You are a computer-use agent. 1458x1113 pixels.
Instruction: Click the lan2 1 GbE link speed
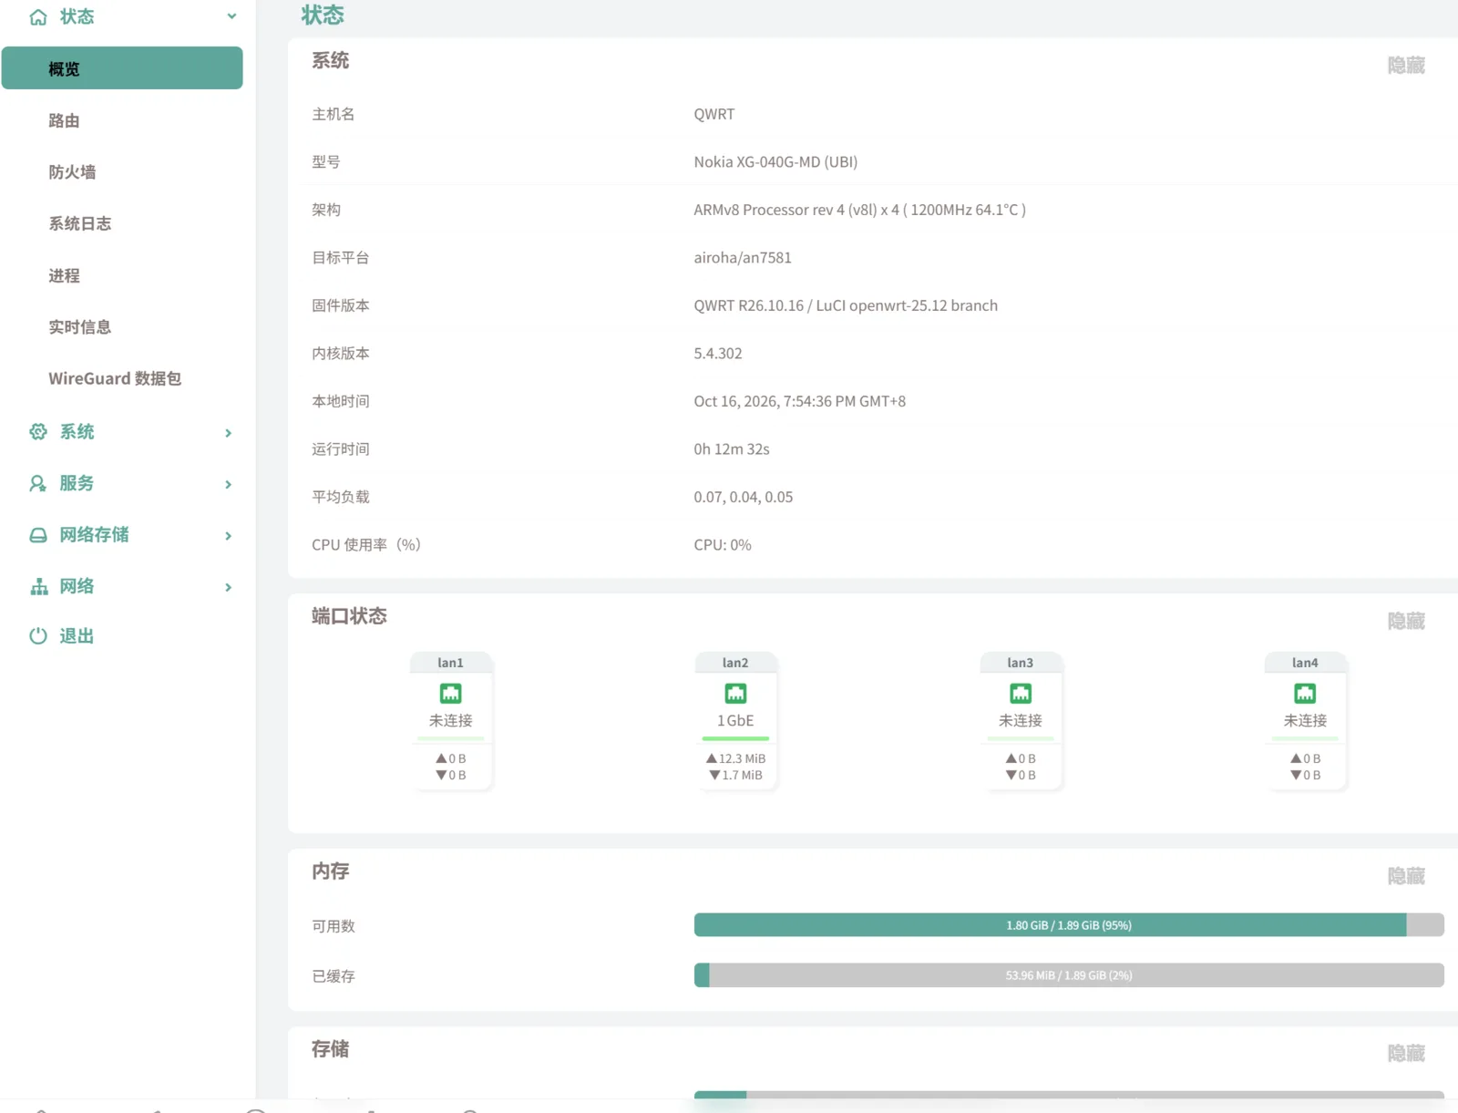click(x=735, y=721)
